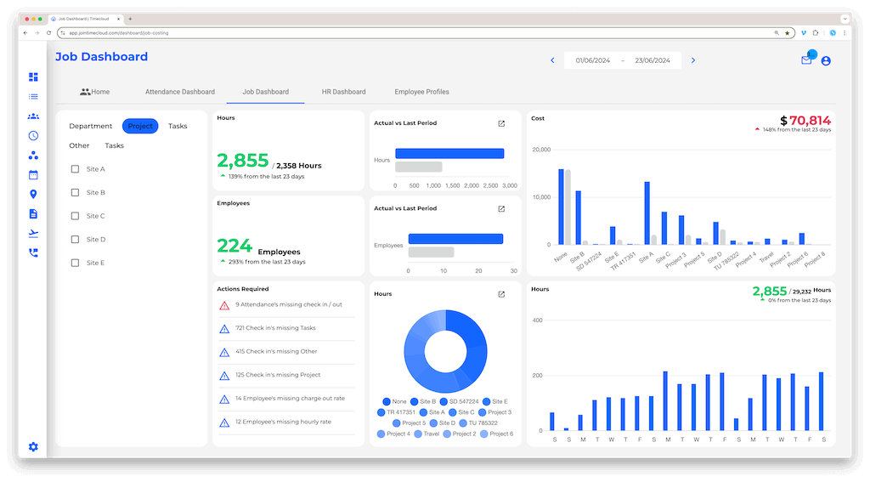Tick the Site E checkbox
The image size is (870, 482).
(75, 263)
